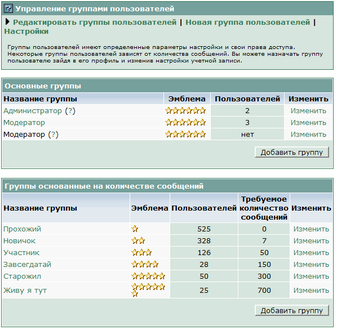Click Изменить for the Прохожий group
337x330 pixels.
[x=311, y=229]
